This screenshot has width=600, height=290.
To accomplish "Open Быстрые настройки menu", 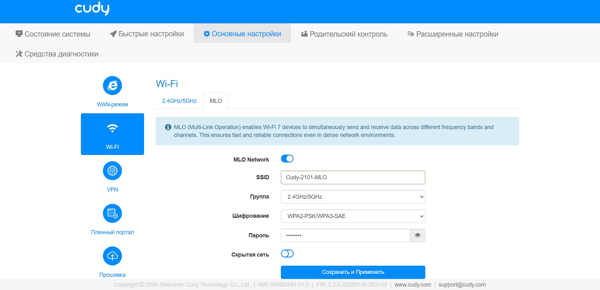I will pyautogui.click(x=147, y=34).
